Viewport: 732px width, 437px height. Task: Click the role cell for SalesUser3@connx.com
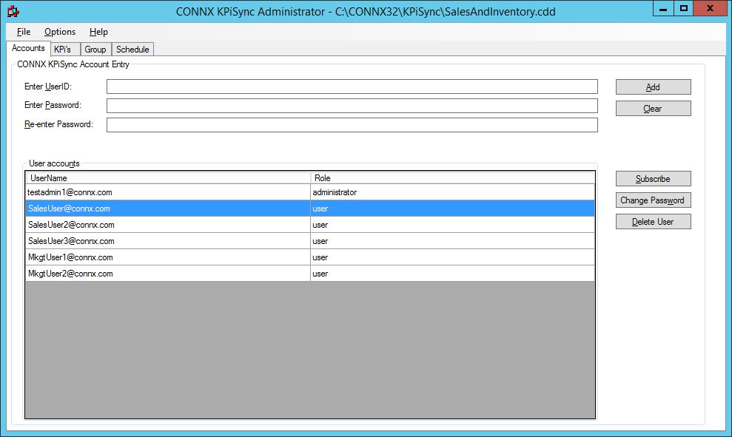pyautogui.click(x=452, y=241)
